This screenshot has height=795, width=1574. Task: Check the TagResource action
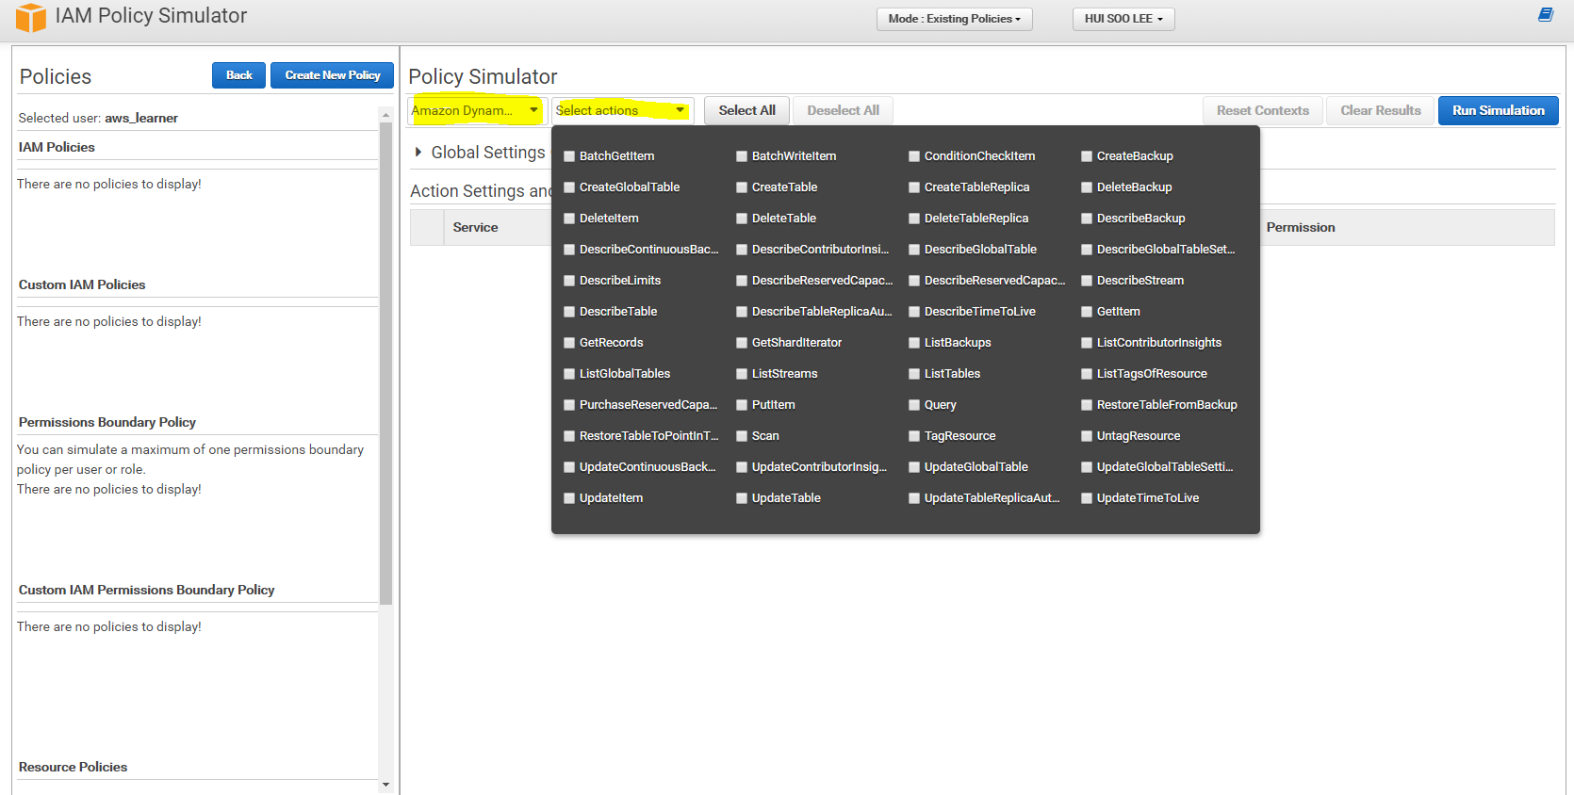click(x=914, y=436)
